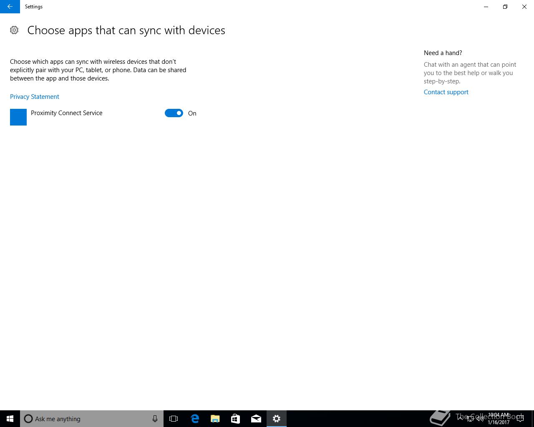Click the Proximity Connect Service app icon

(18, 117)
